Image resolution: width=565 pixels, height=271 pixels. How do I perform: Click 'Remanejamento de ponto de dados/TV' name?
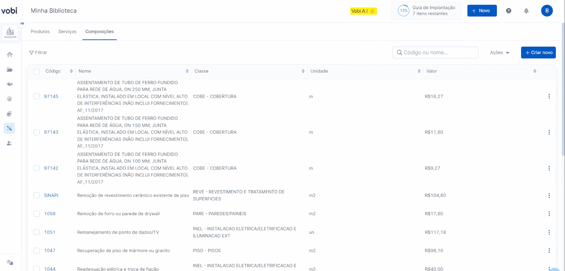pyautogui.click(x=118, y=232)
